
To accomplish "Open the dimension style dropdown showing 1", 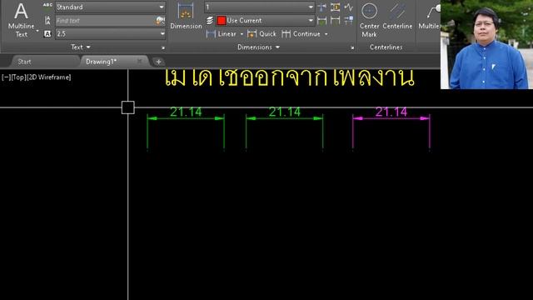I will click(311, 7).
